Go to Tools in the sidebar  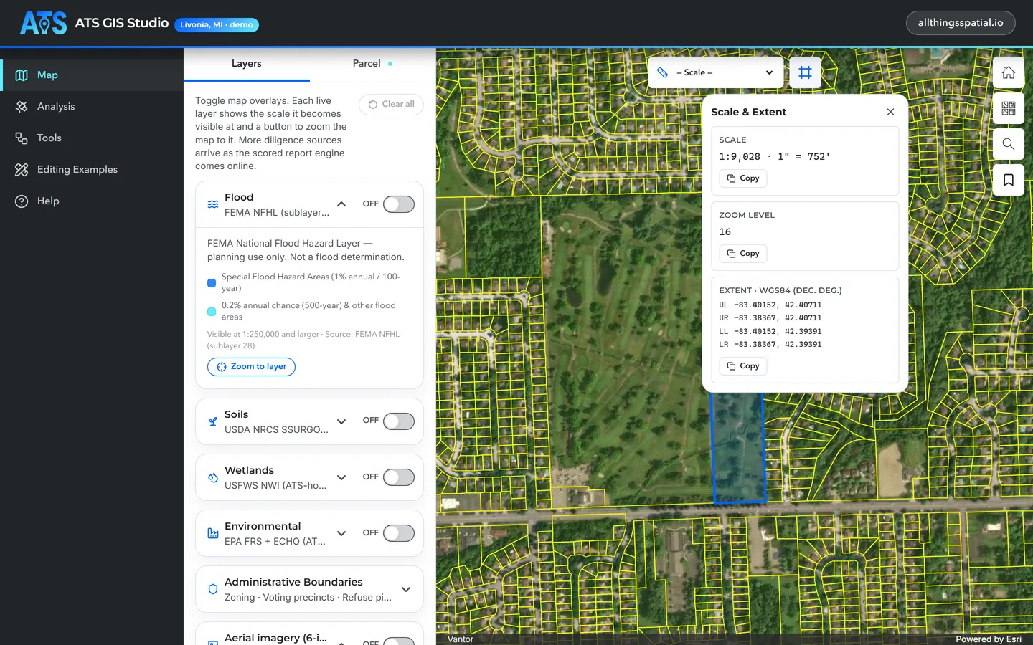click(x=92, y=138)
